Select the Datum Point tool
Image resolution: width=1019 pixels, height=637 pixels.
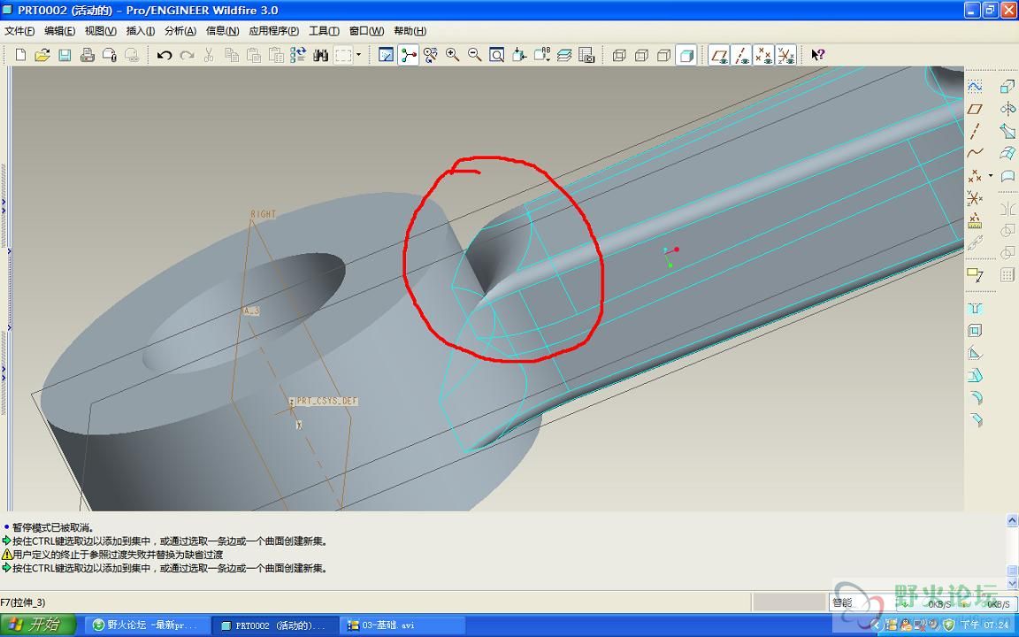click(975, 175)
